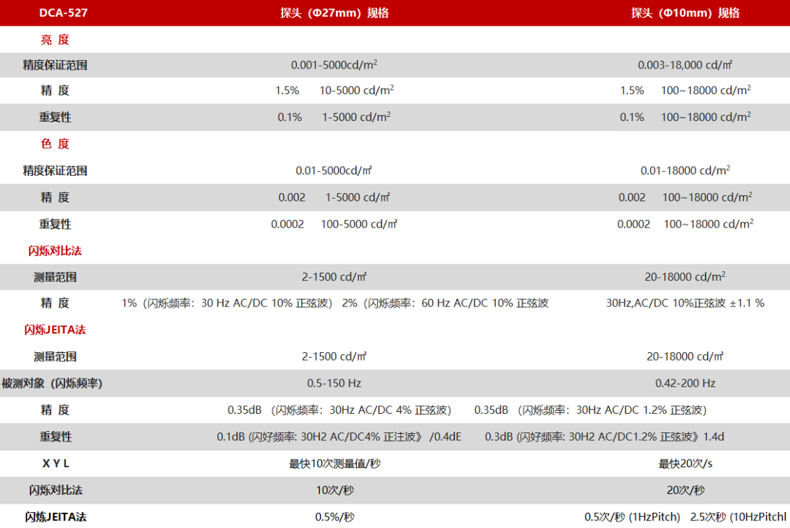Click 精度保证范围 label under the 亮 度 heading
This screenshot has width=790, height=528.
55,65
